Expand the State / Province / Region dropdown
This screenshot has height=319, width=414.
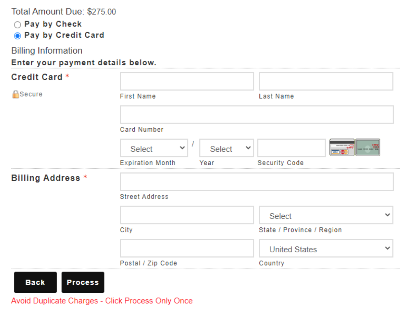(326, 215)
